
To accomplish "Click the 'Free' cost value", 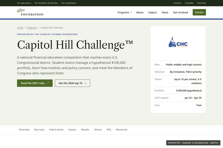I will point(199,105).
